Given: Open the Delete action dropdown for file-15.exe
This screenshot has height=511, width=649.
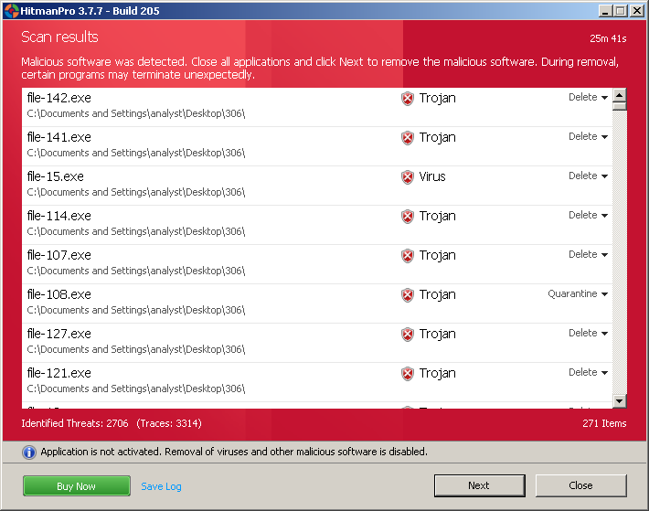Looking at the screenshot, I should tap(588, 176).
